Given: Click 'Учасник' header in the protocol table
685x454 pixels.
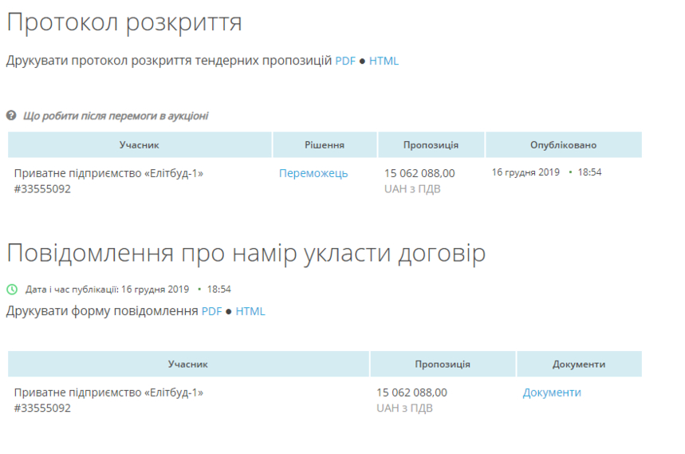Looking at the screenshot, I should (x=140, y=145).
